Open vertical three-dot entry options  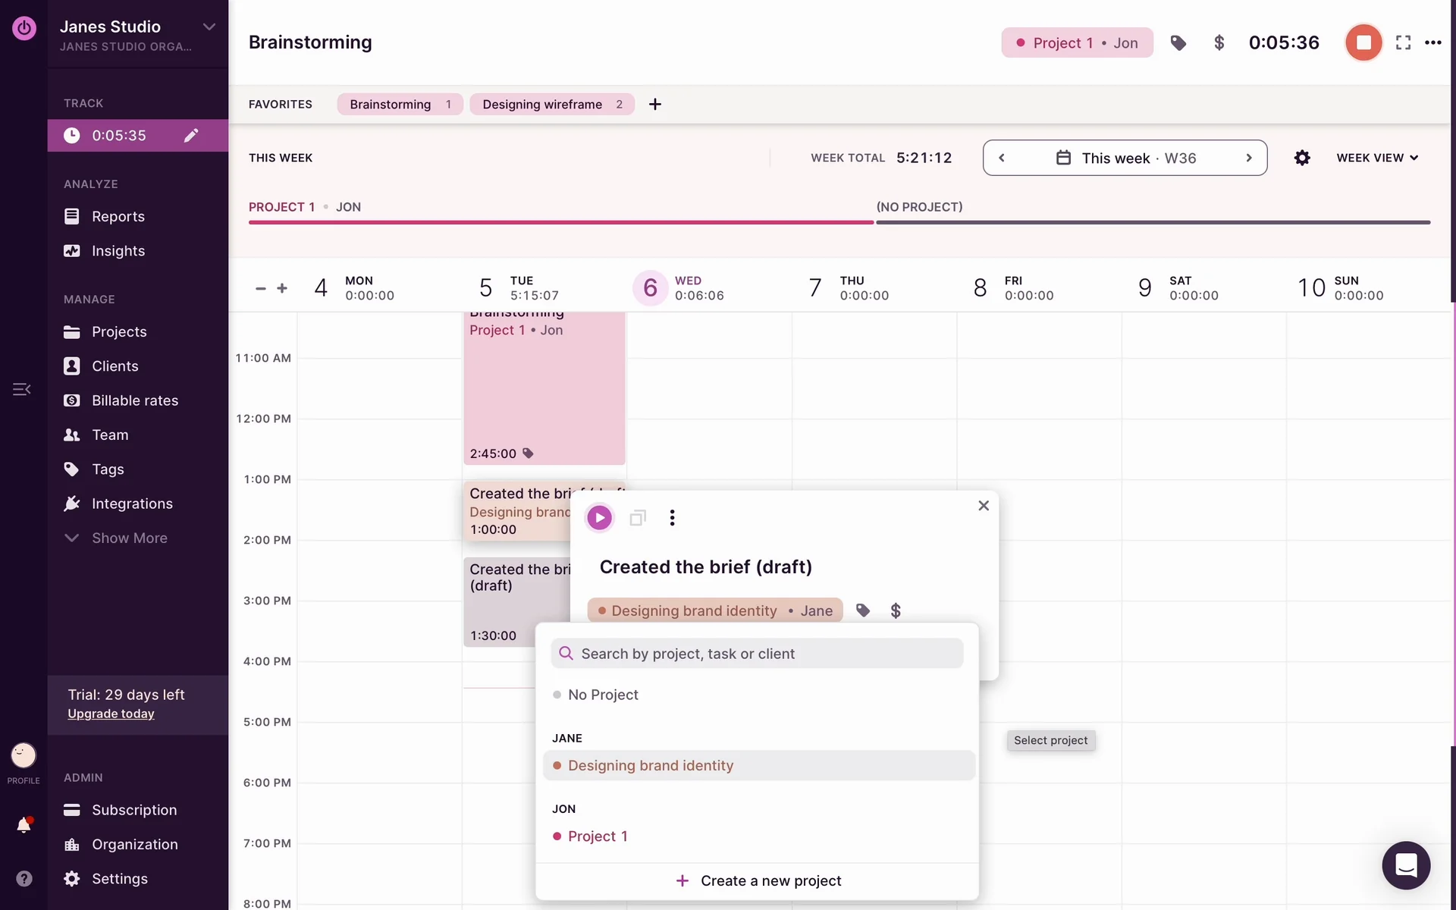pyautogui.click(x=672, y=518)
